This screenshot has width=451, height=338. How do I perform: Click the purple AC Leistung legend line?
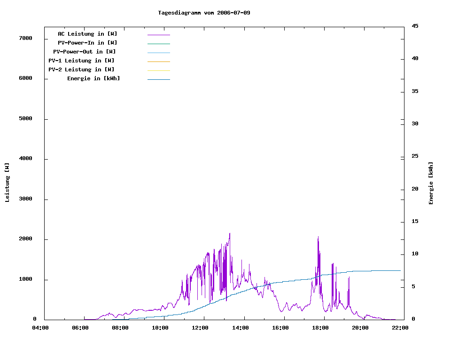[x=158, y=35]
